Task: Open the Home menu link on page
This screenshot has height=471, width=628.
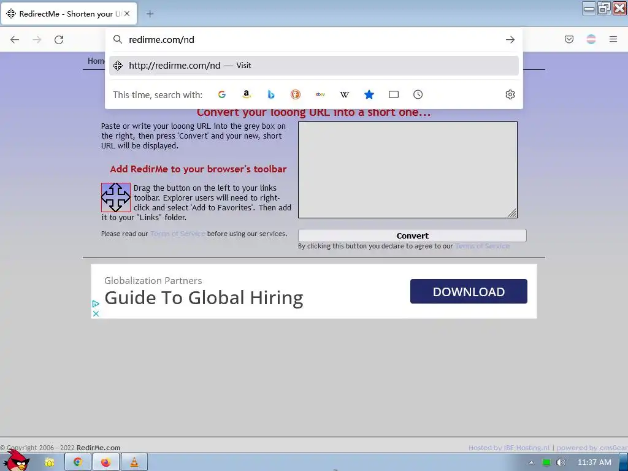Action: pos(96,61)
